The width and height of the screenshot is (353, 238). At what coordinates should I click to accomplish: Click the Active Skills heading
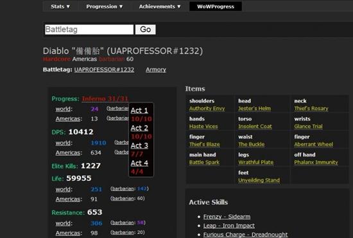coord(209,203)
